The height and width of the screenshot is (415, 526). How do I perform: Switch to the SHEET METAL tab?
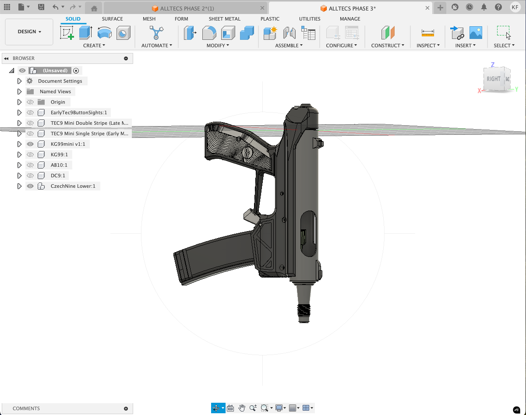224,19
